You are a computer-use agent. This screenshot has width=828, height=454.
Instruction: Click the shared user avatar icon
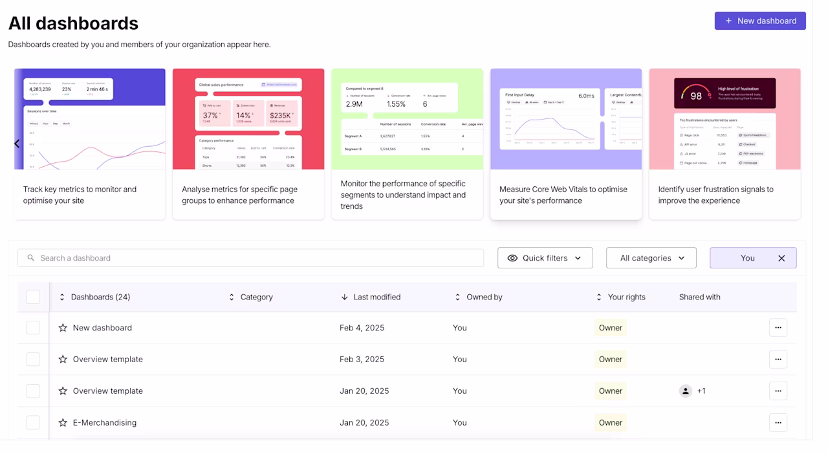(685, 391)
